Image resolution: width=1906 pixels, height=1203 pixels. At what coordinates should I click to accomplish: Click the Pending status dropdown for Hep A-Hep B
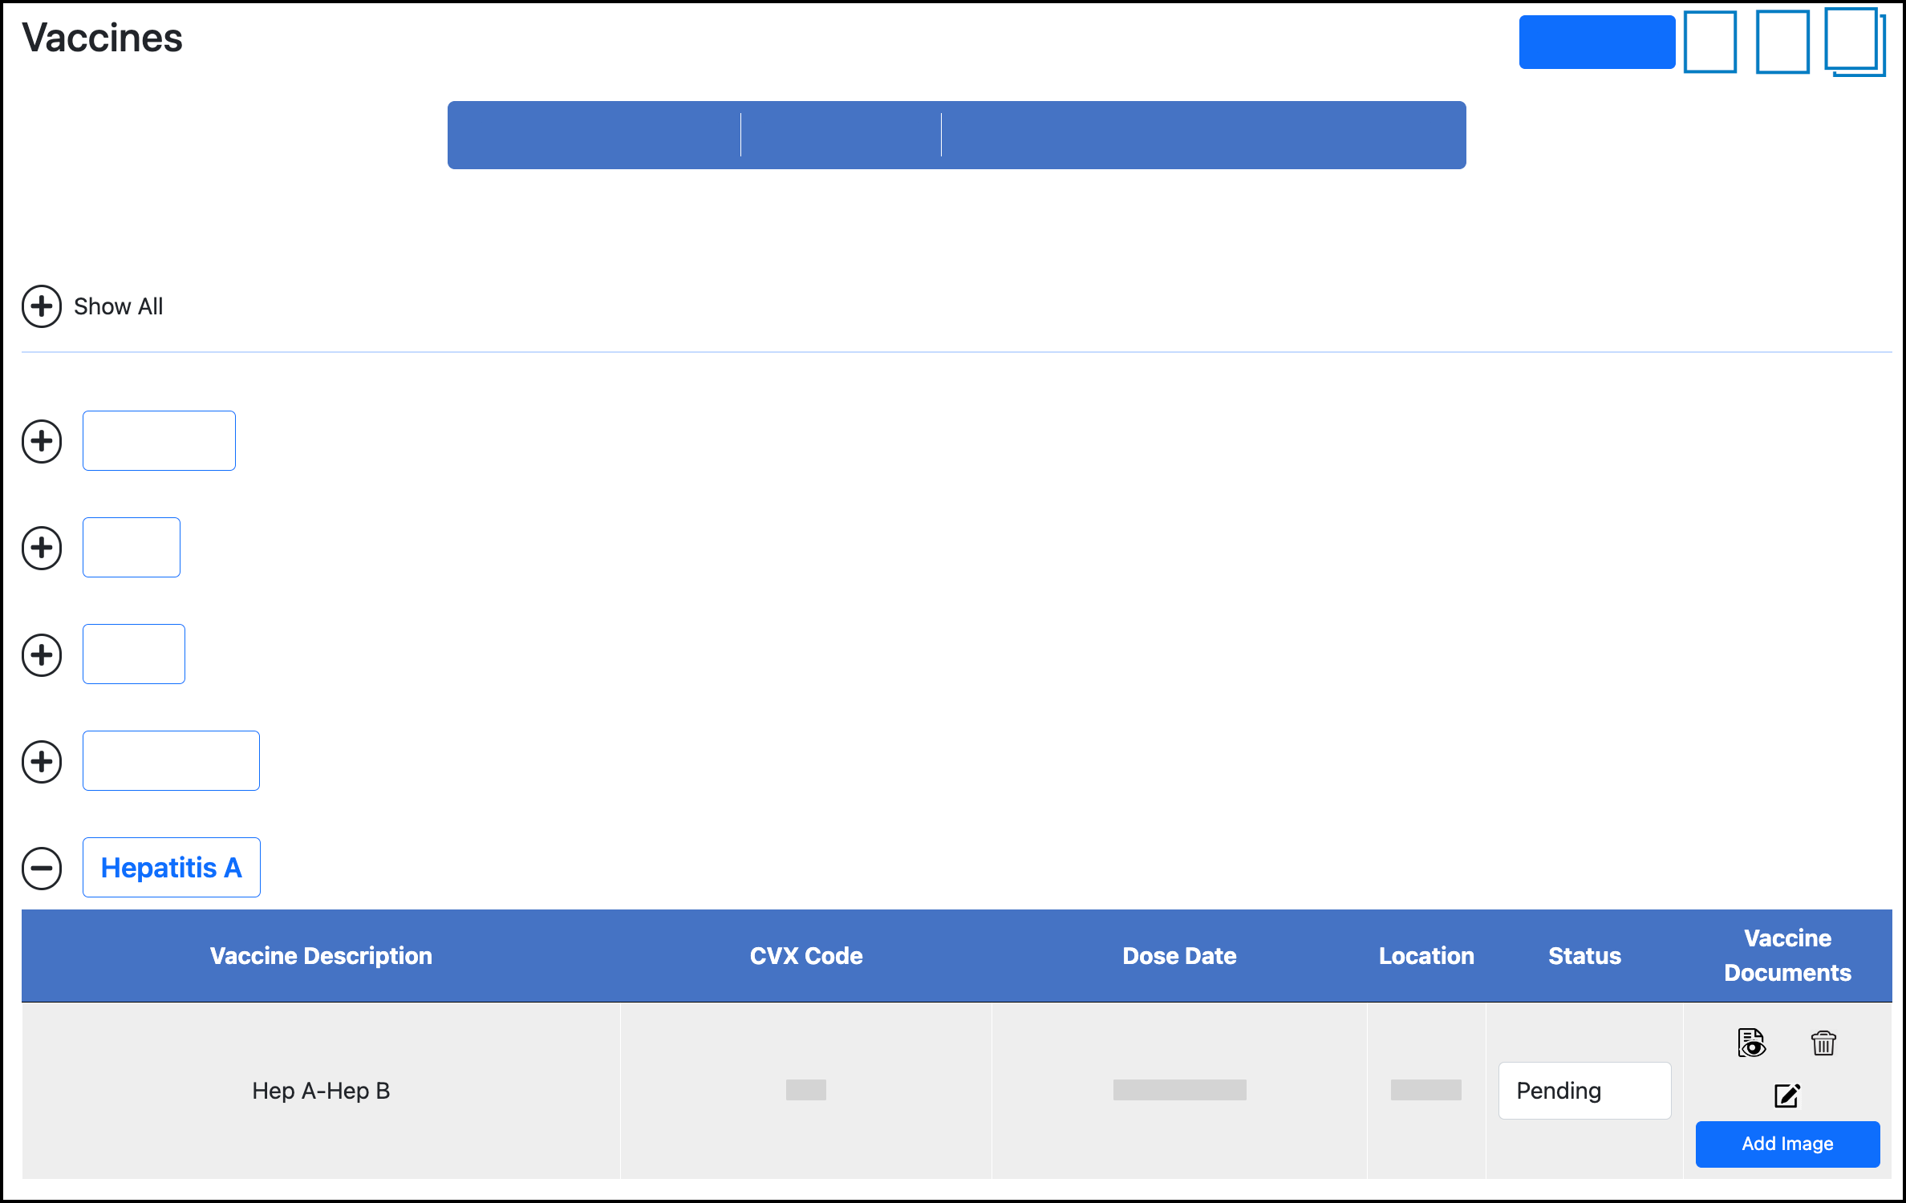pyautogui.click(x=1586, y=1089)
